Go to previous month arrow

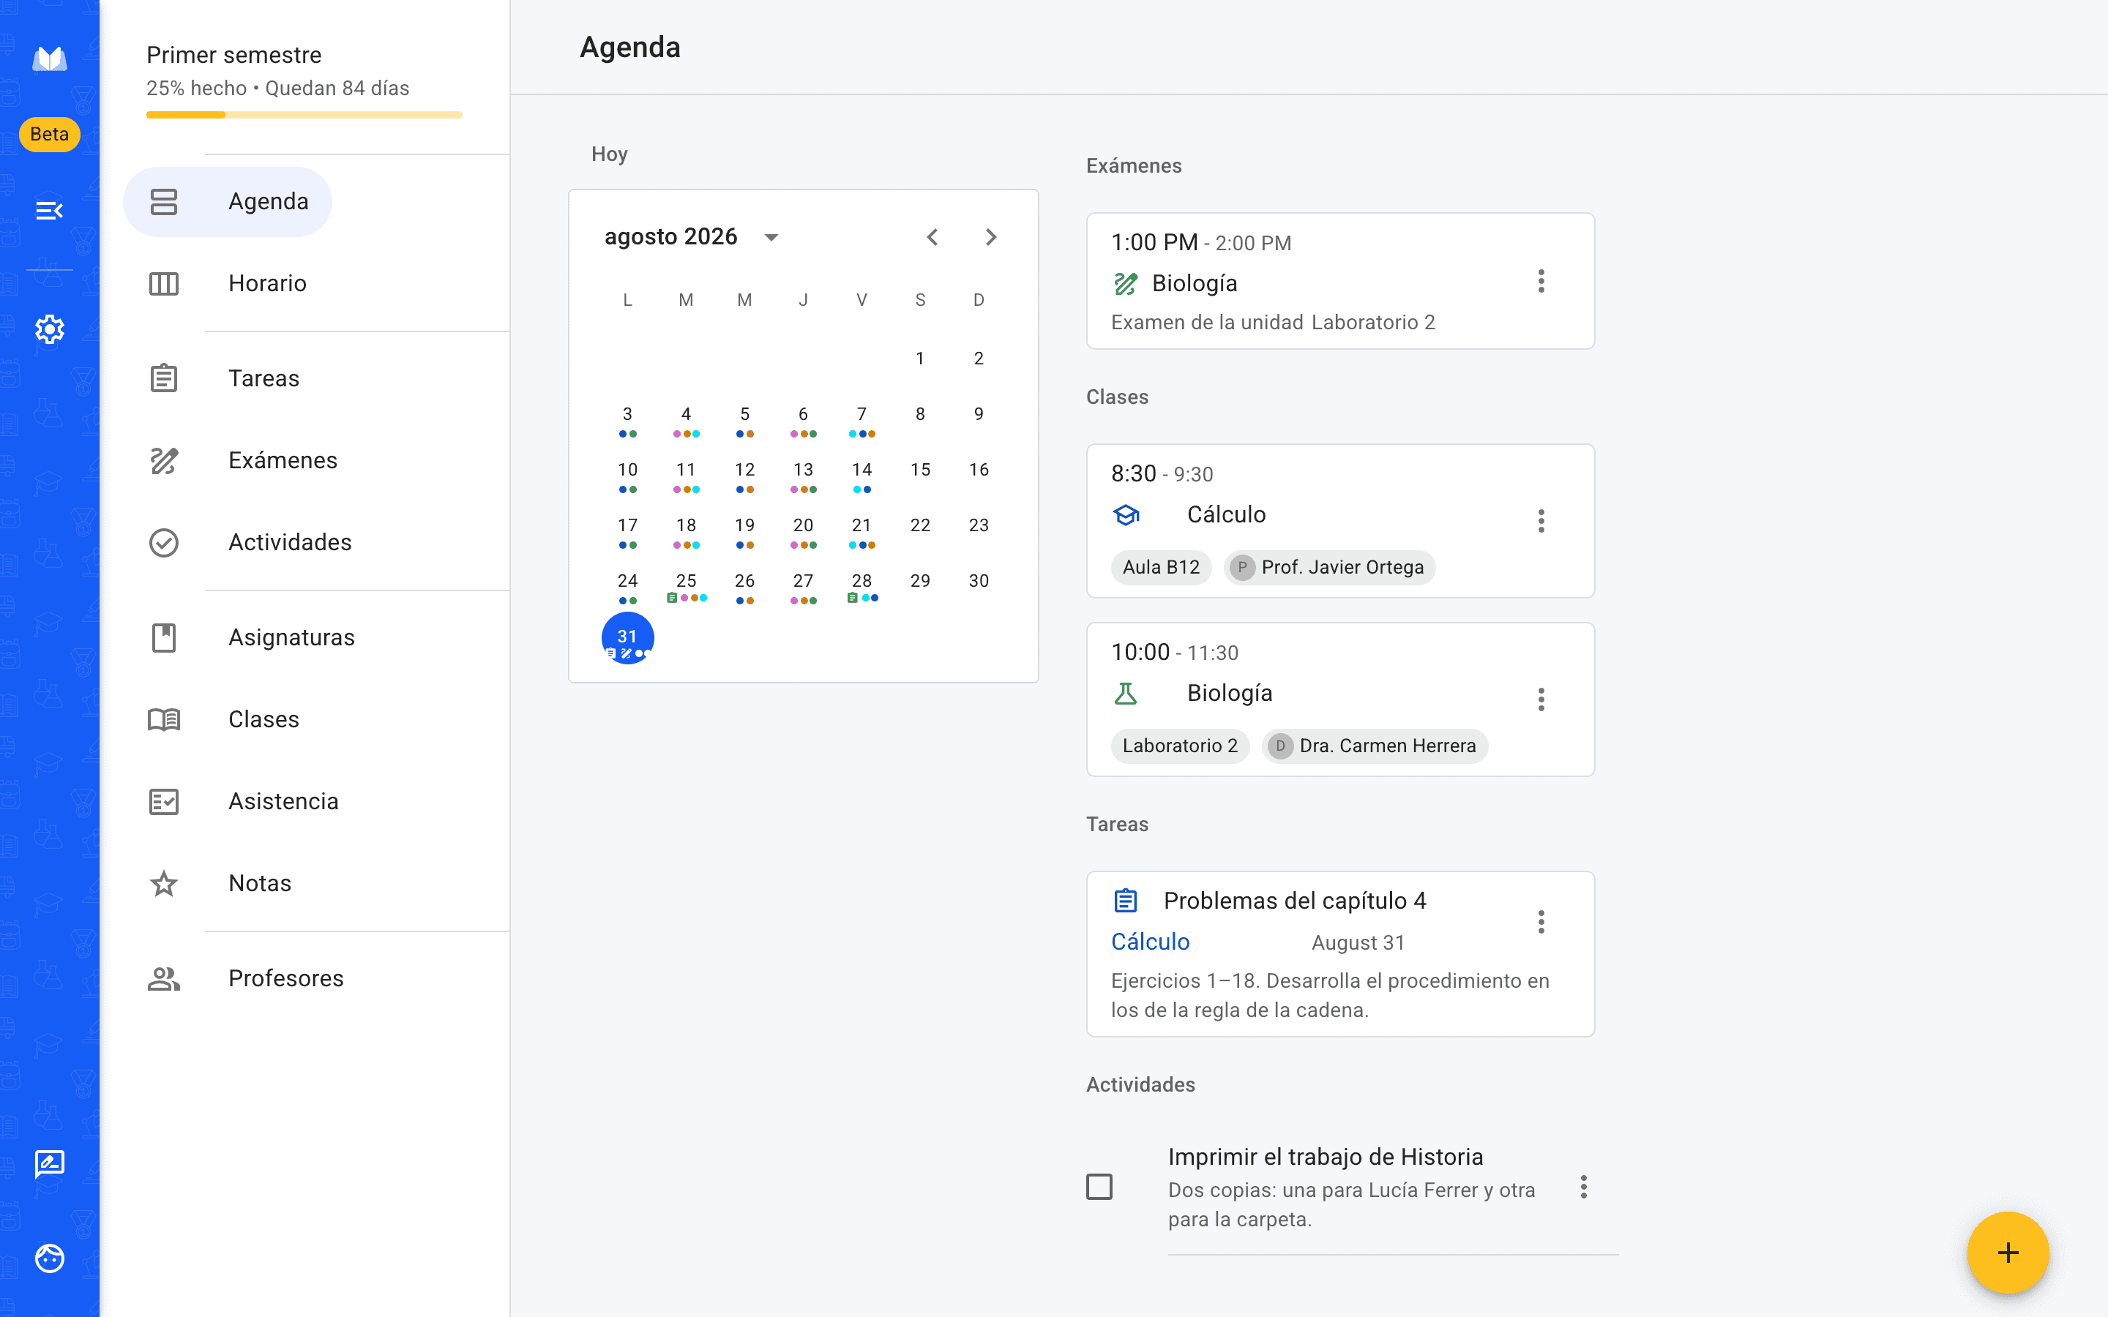tap(932, 237)
